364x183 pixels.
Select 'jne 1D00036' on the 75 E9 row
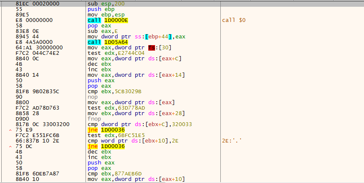[106, 130]
